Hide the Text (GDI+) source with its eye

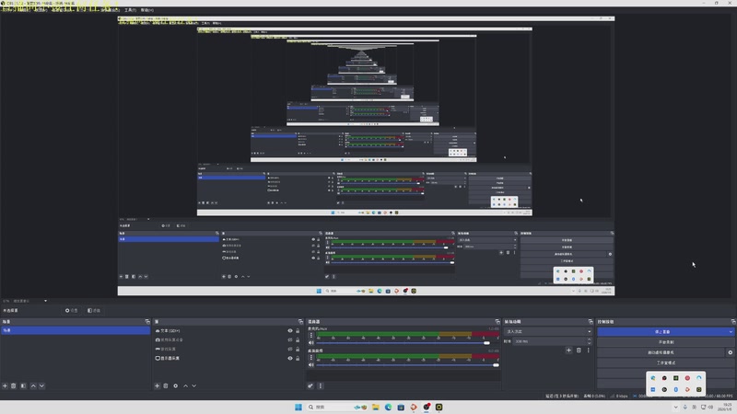[290, 331]
